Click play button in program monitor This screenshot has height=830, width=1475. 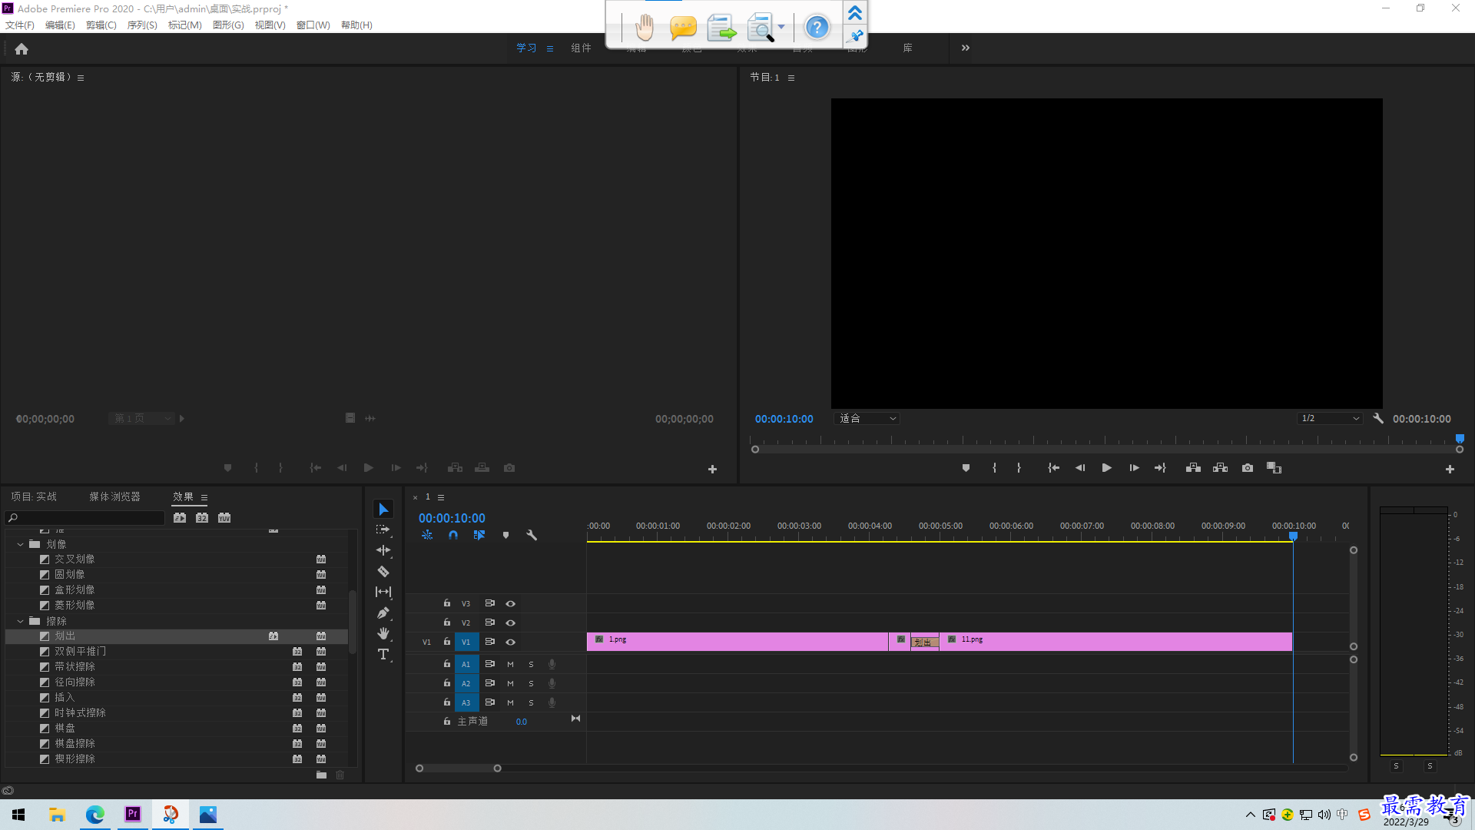[x=1106, y=468]
